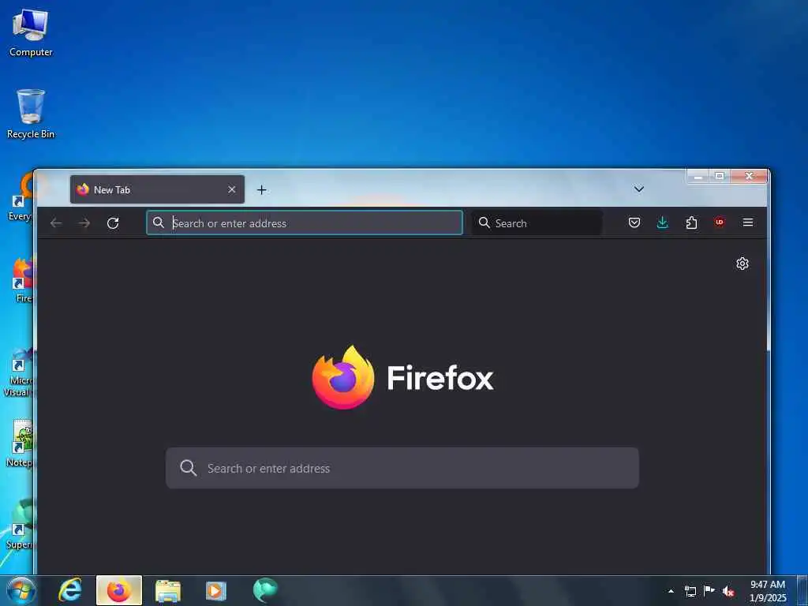Viewport: 808px width, 606px height.
Task: Open the Pocket save icon
Action: click(x=634, y=223)
